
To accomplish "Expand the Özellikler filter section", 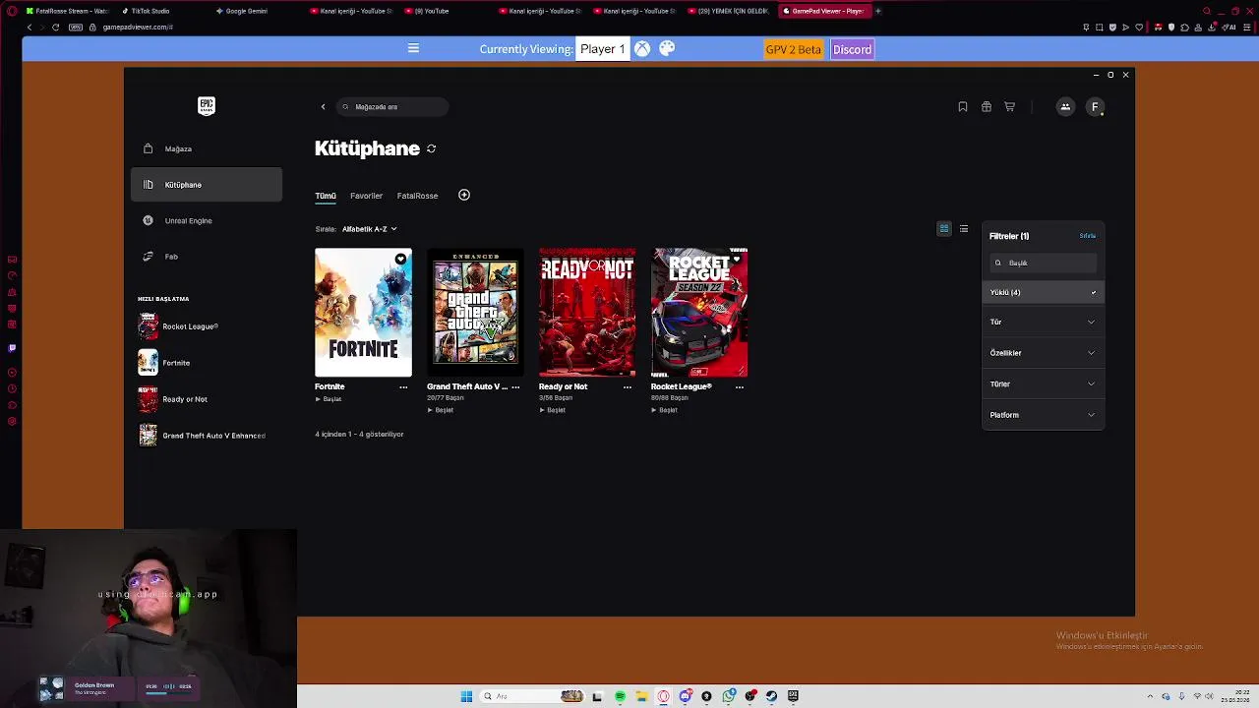I will pyautogui.click(x=1044, y=352).
